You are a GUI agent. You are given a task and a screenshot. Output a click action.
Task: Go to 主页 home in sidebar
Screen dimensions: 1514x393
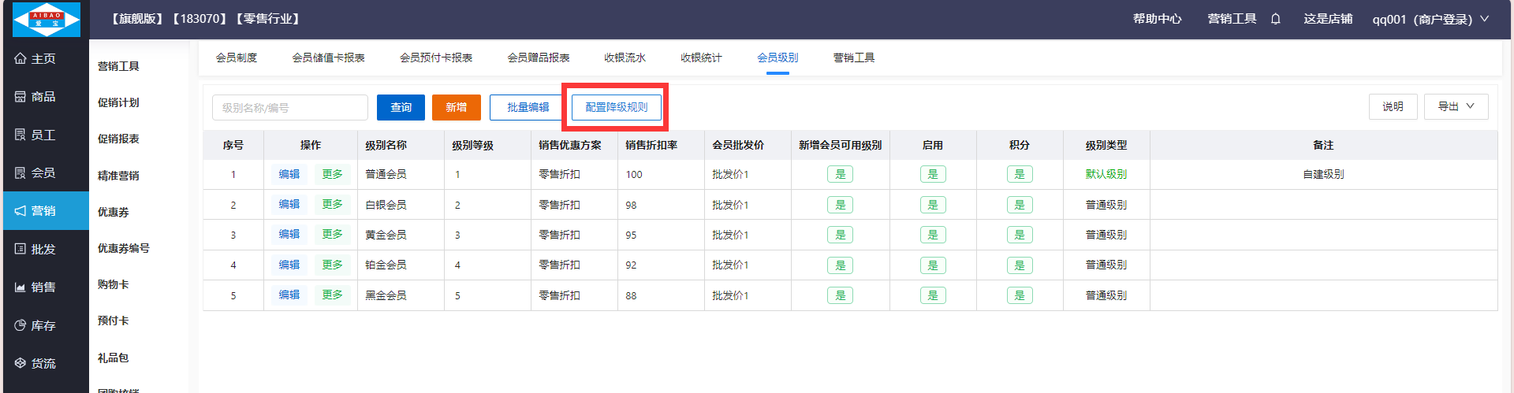(x=35, y=58)
